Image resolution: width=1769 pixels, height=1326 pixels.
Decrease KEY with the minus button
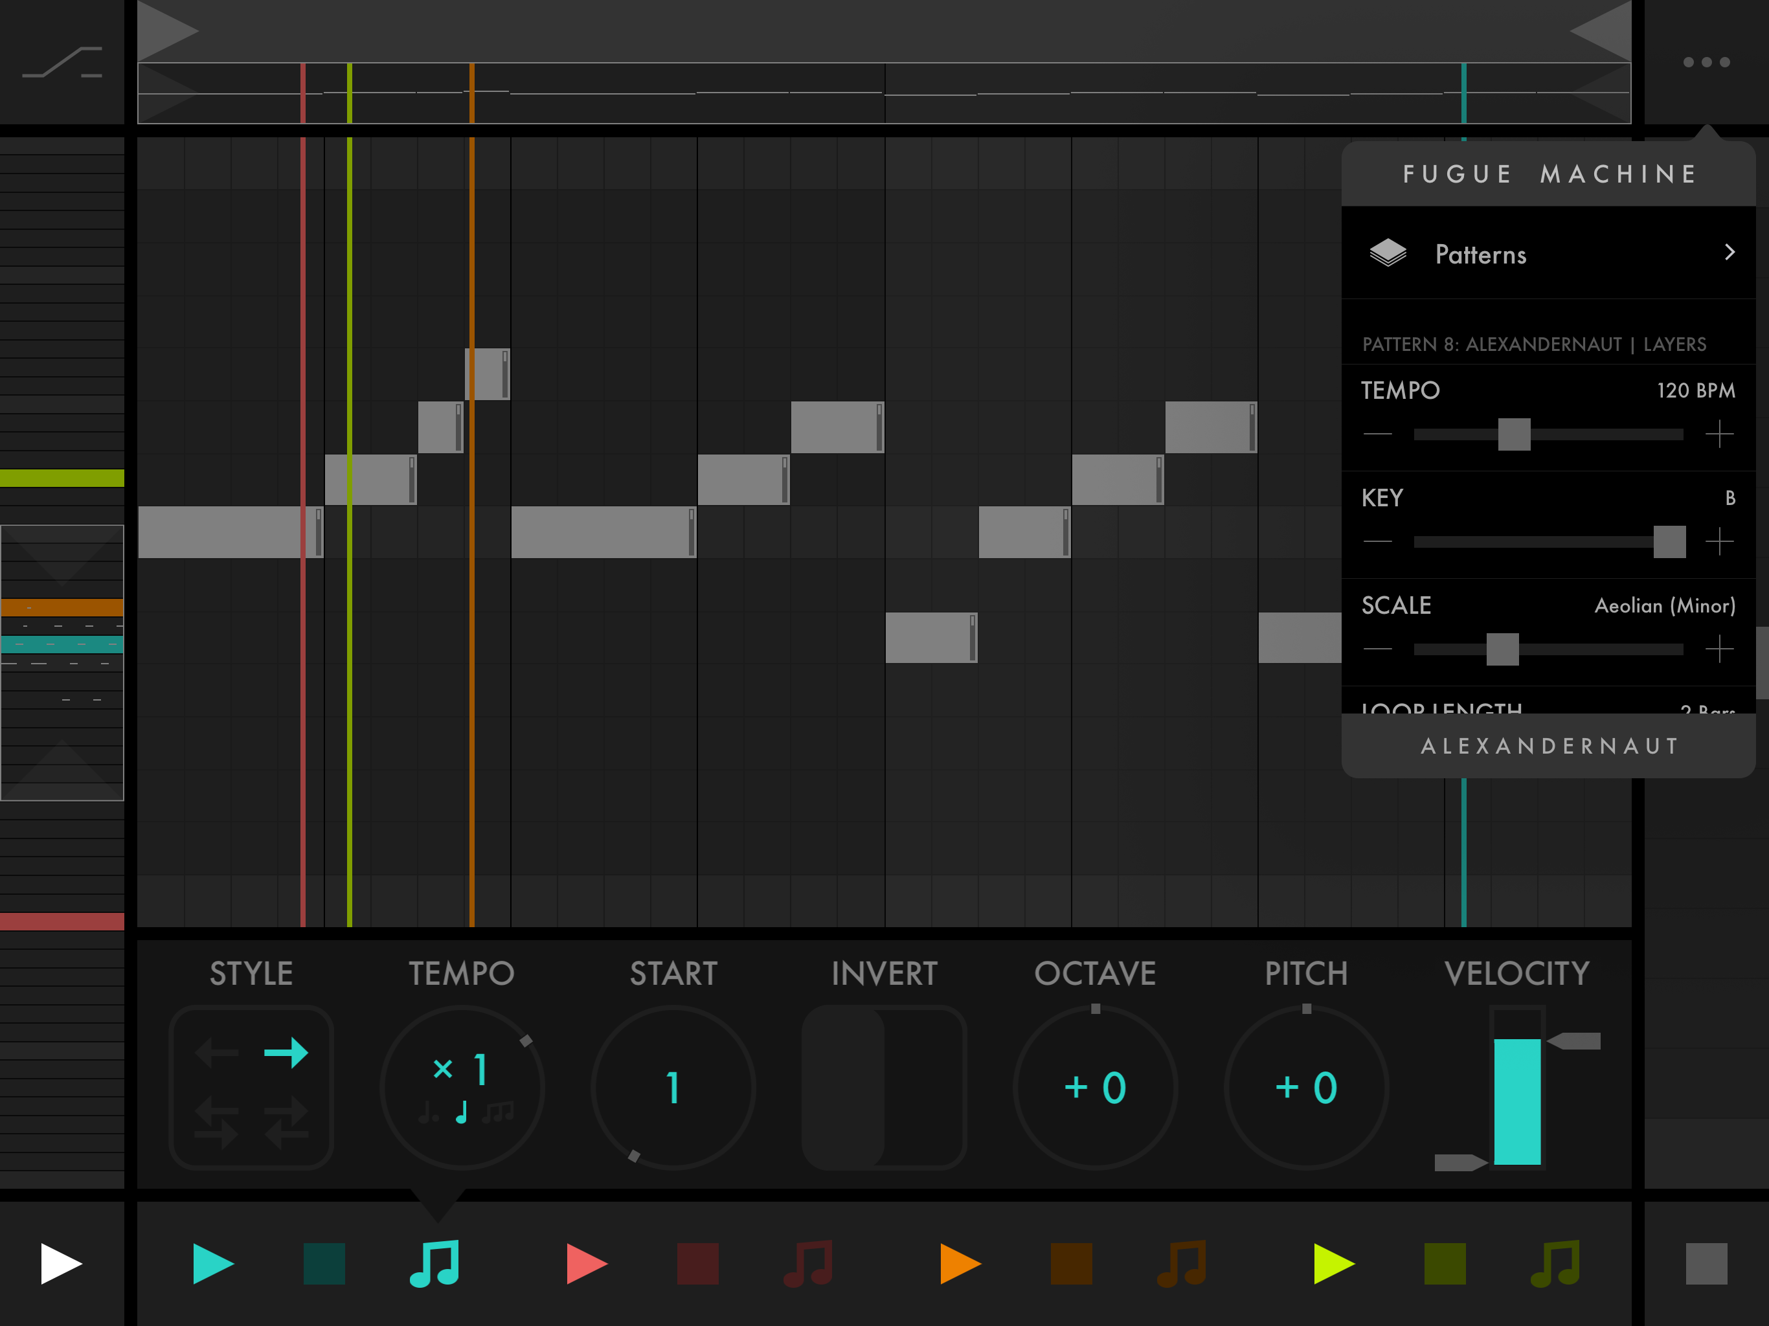(1377, 542)
